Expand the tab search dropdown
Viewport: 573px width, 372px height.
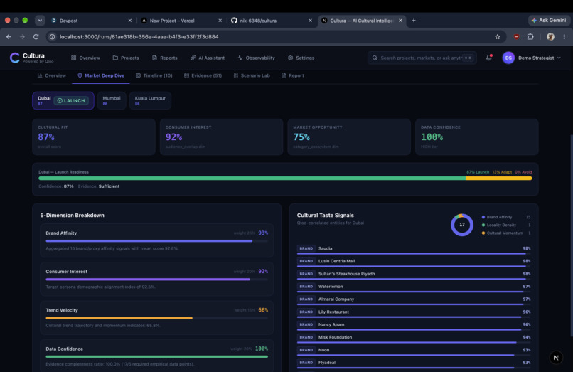pos(40,21)
